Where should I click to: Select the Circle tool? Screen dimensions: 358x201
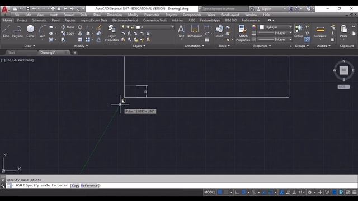click(x=30, y=31)
